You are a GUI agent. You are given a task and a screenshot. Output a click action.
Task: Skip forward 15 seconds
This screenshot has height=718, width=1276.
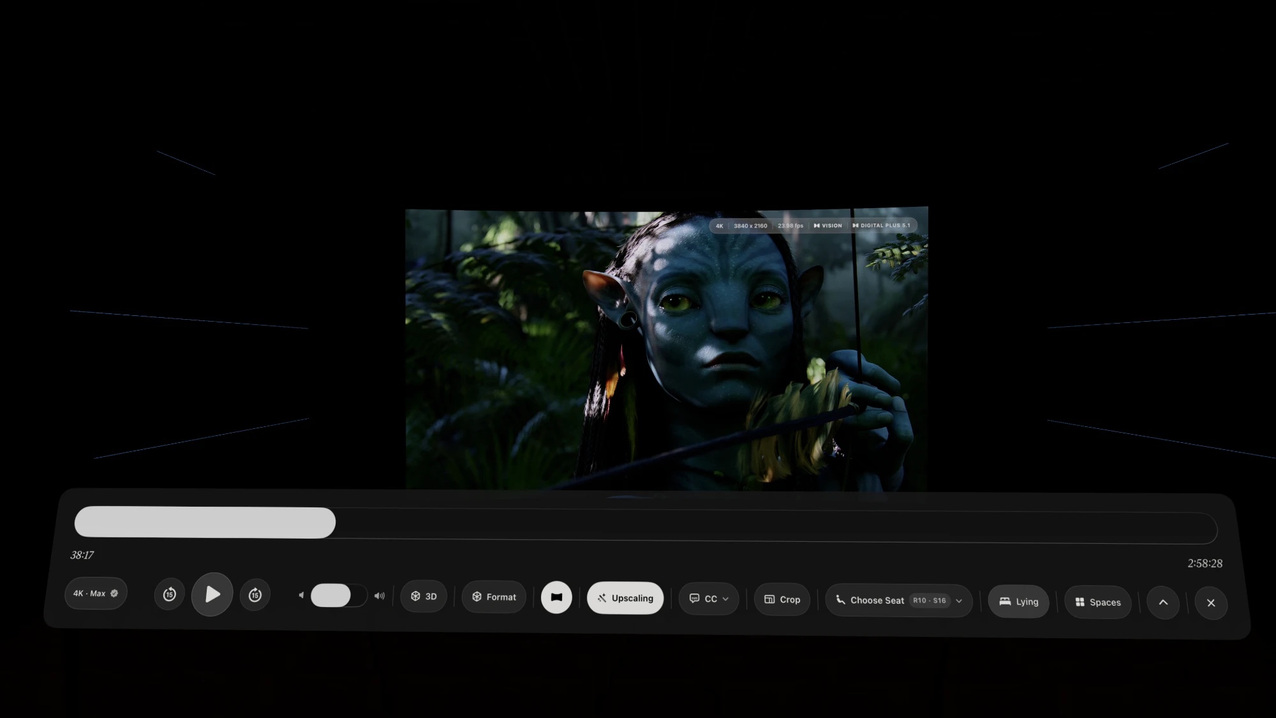click(x=255, y=595)
